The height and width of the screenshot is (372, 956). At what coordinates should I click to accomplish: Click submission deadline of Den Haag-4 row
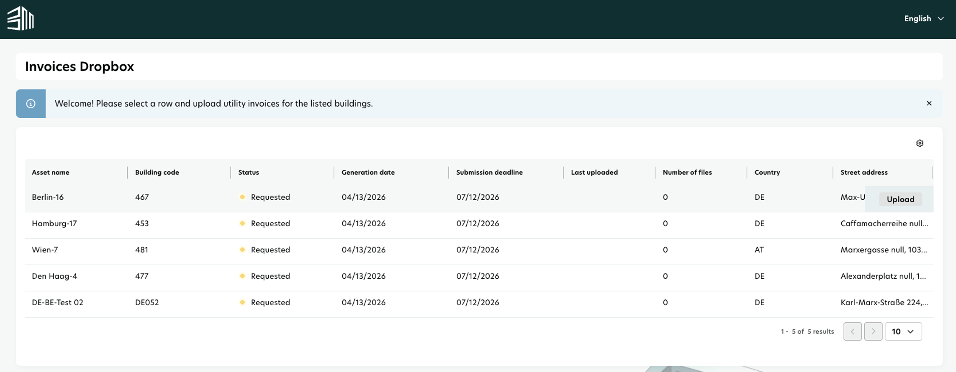coord(478,276)
